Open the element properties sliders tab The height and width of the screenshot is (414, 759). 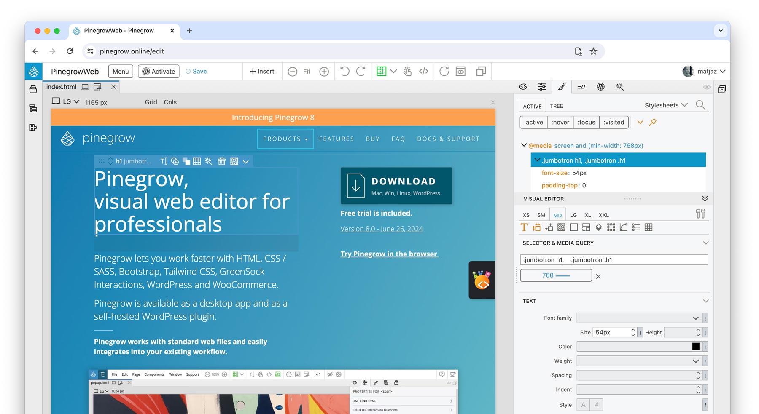tap(542, 87)
